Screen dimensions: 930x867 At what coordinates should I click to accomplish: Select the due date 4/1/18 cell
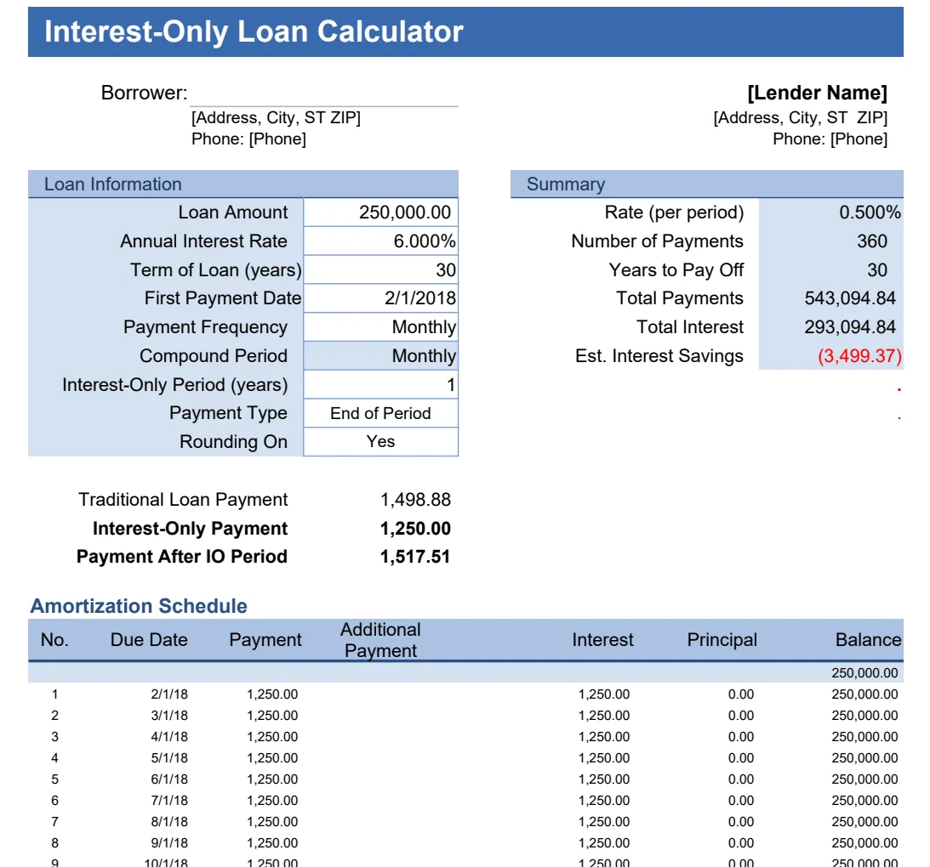tap(169, 737)
